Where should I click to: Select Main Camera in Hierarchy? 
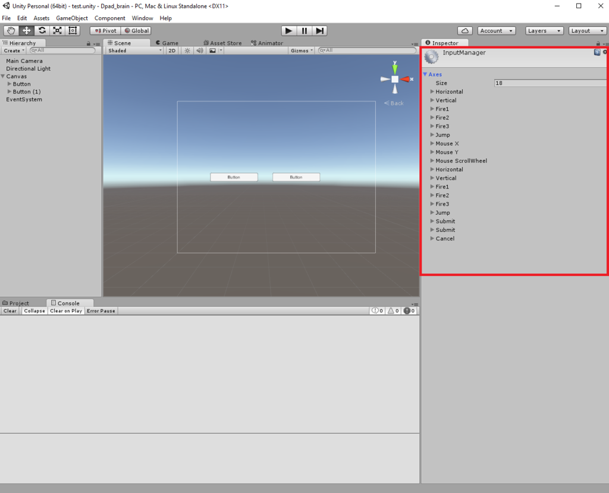click(24, 61)
